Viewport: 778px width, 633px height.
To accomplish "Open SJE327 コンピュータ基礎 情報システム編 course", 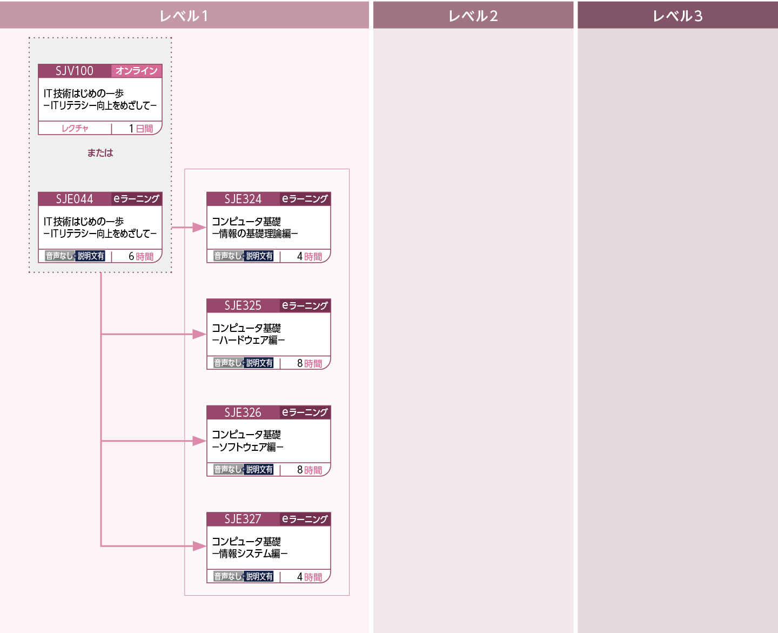I will click(268, 547).
